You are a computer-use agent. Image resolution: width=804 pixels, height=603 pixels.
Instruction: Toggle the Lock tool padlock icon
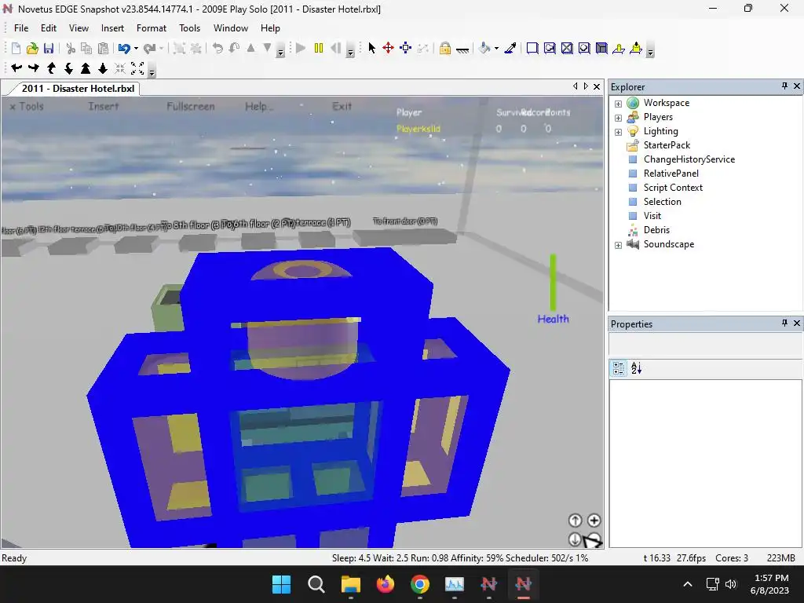click(445, 48)
